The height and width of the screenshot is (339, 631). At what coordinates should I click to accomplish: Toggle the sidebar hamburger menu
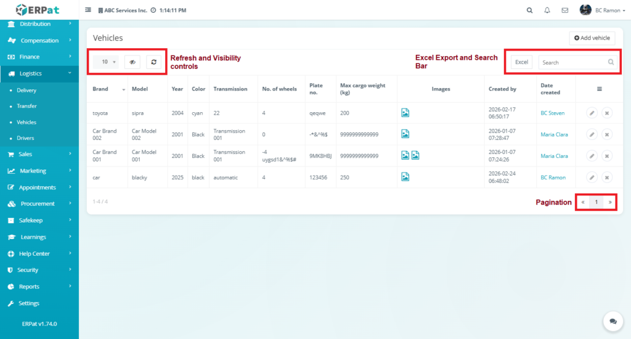pos(88,10)
